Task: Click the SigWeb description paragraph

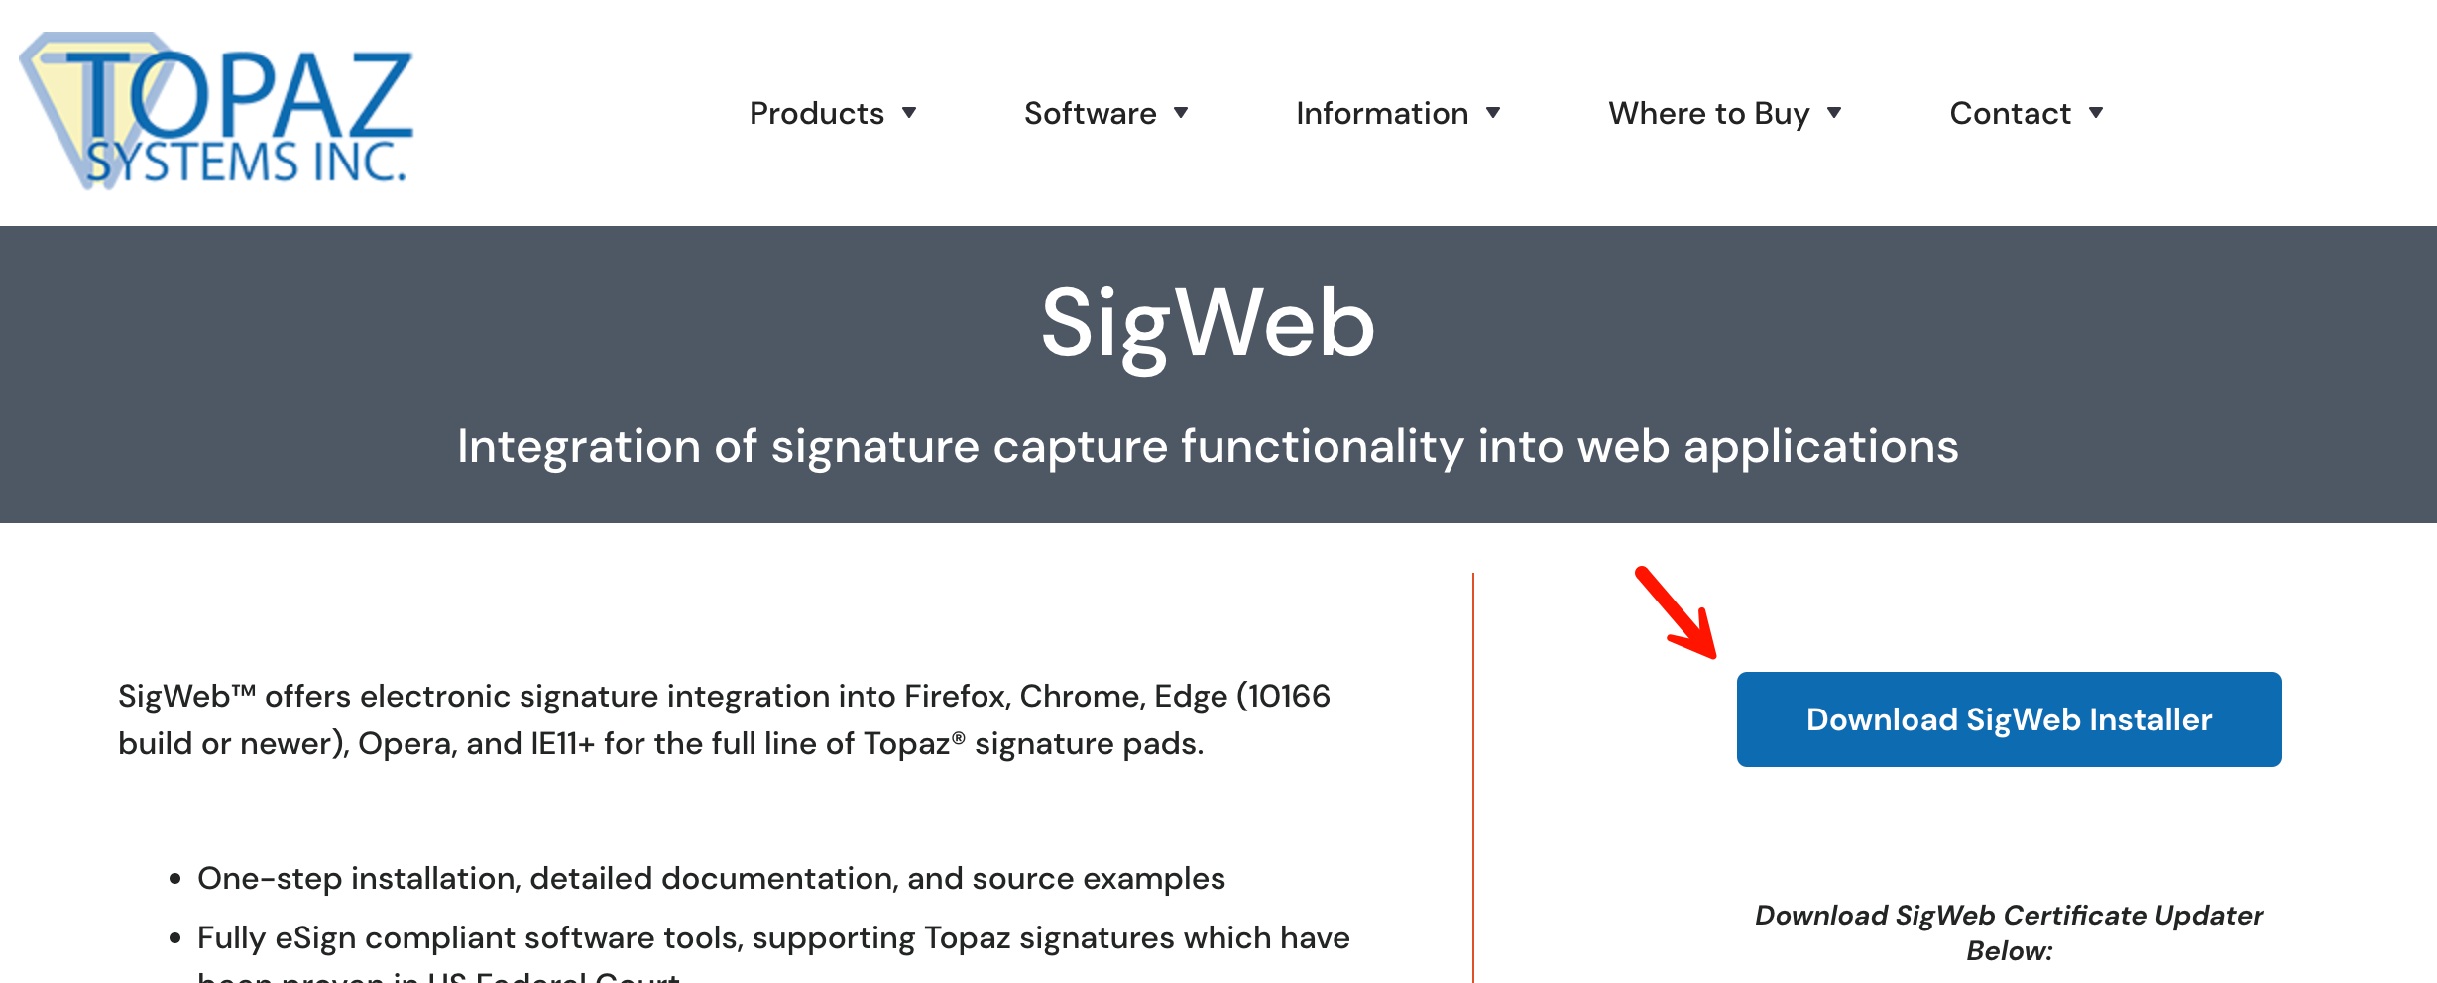Action: 726,719
